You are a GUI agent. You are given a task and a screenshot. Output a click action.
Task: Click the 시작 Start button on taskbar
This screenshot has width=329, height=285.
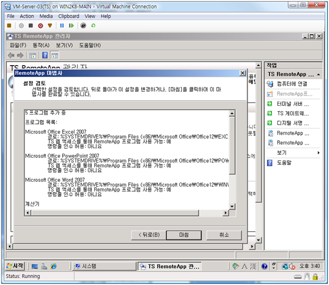[x=15, y=266]
